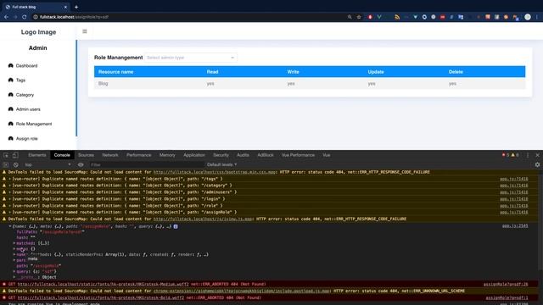
Task: Open the Role Management sidebar link
Action: 34,124
